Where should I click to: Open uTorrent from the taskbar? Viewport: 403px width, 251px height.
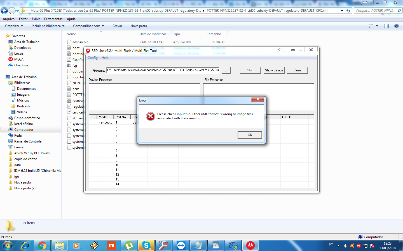point(129,245)
